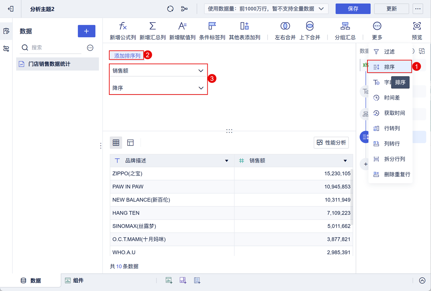The image size is (431, 291).
Task: Click the first left sidebar data icon
Action: pos(6,31)
